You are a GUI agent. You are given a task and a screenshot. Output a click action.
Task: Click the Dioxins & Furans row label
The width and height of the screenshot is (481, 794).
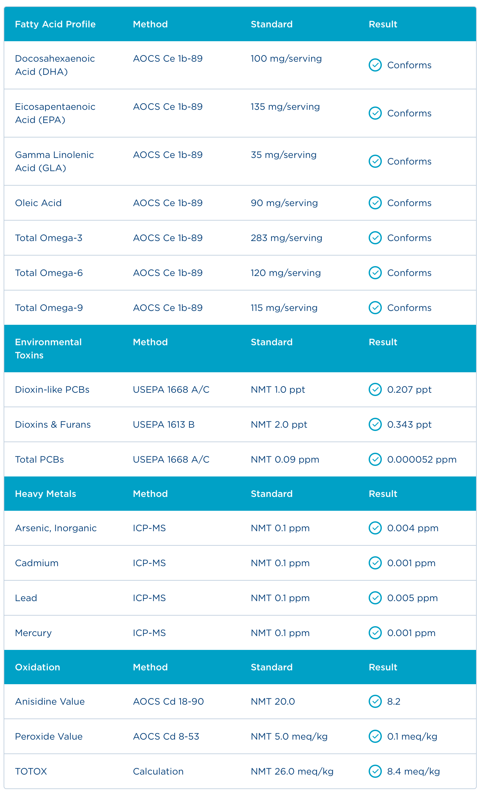coord(53,424)
